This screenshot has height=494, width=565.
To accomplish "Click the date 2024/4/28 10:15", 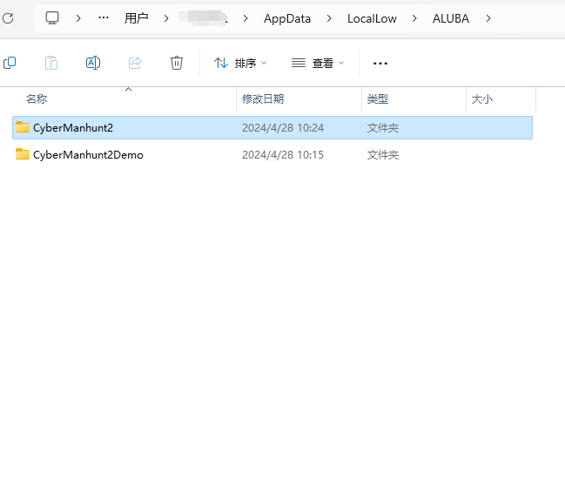I will 283,155.
